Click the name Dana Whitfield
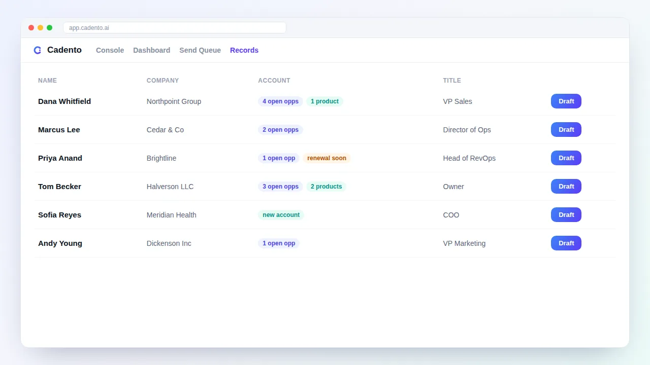650x365 pixels. point(64,101)
